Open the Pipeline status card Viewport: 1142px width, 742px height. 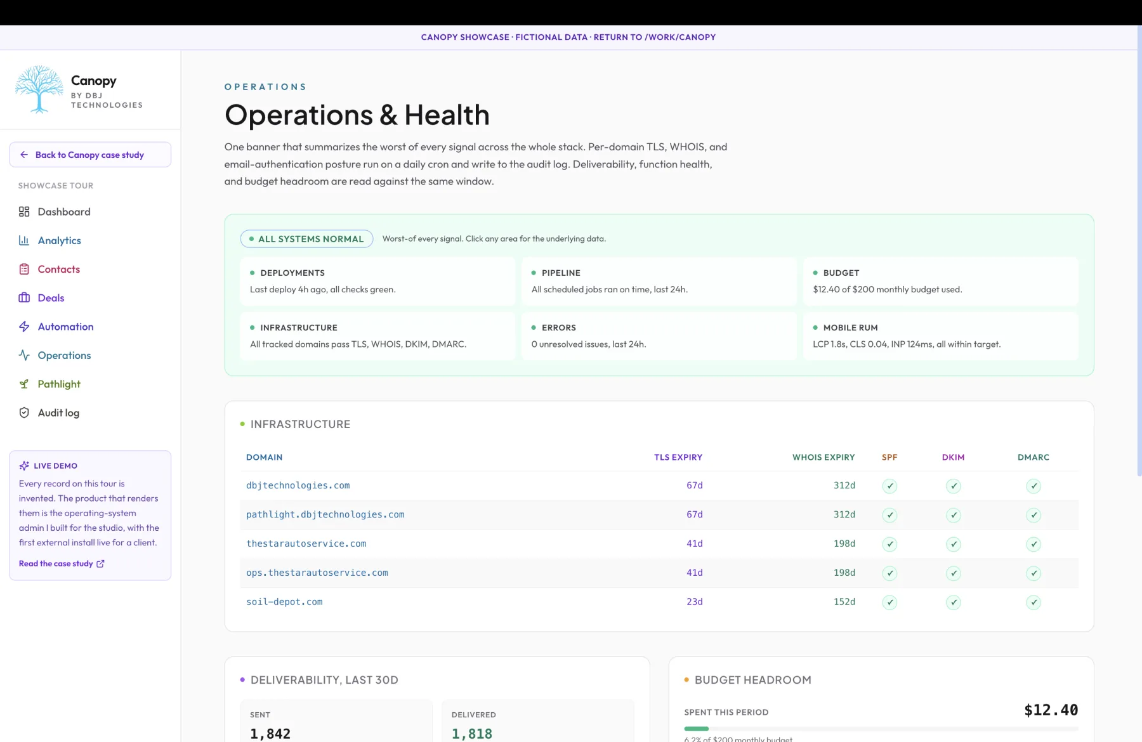659,282
